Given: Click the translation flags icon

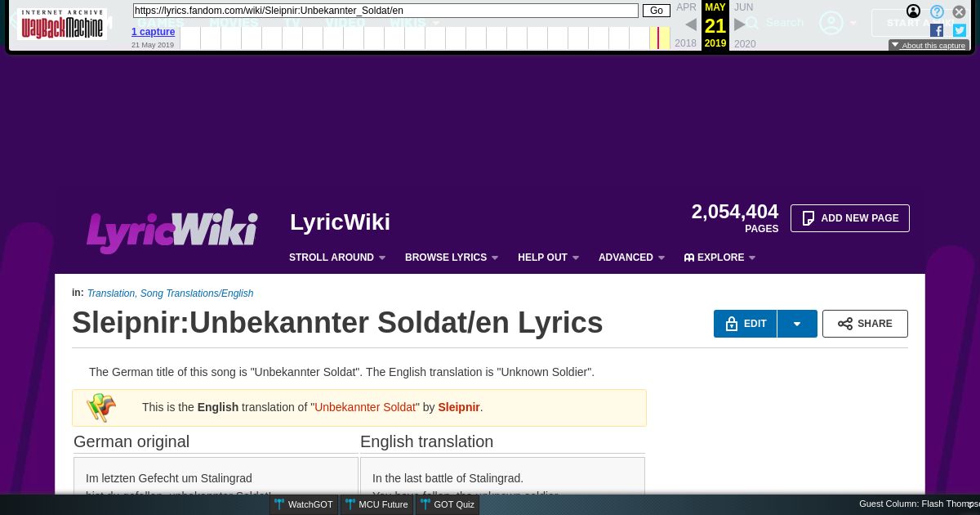Looking at the screenshot, I should [x=101, y=407].
